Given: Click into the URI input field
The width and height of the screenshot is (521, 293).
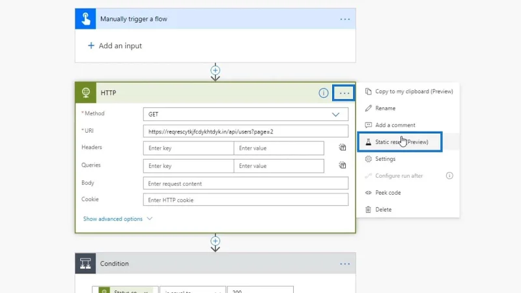Looking at the screenshot, I should [246, 132].
